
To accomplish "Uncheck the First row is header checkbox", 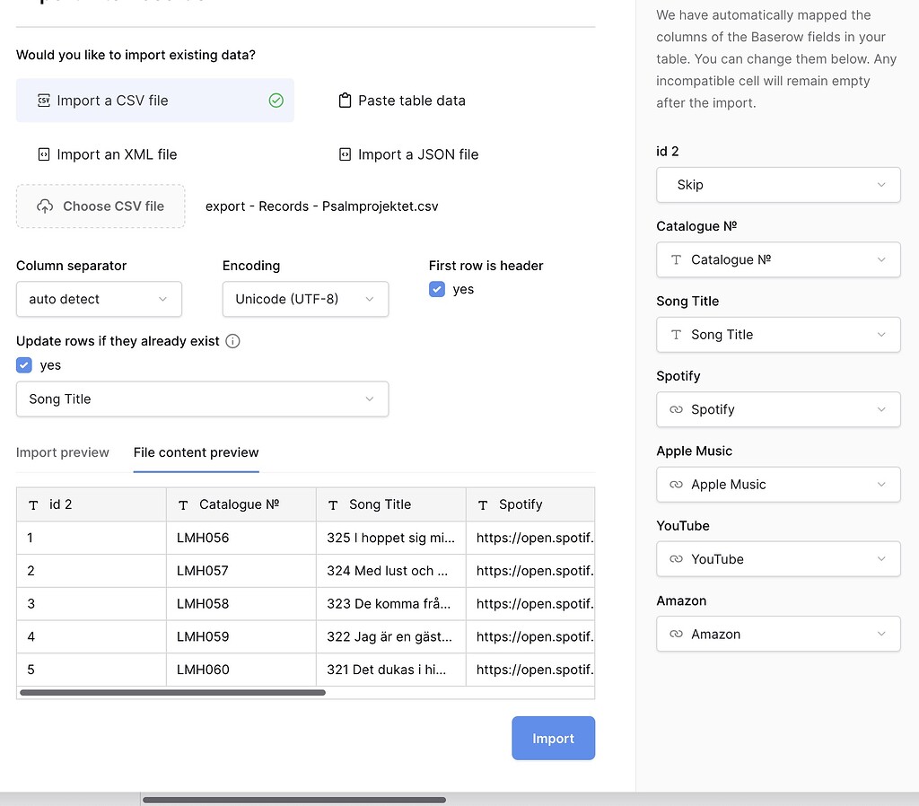I will [x=436, y=289].
